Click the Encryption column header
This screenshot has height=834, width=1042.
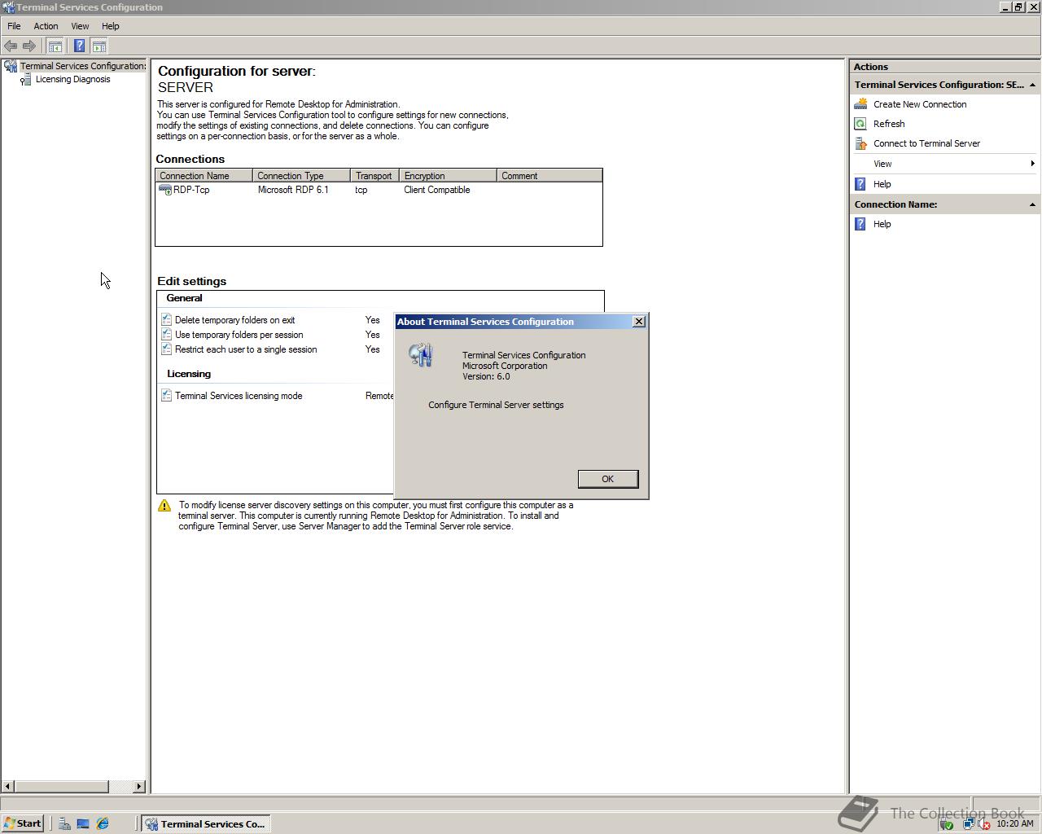448,176
